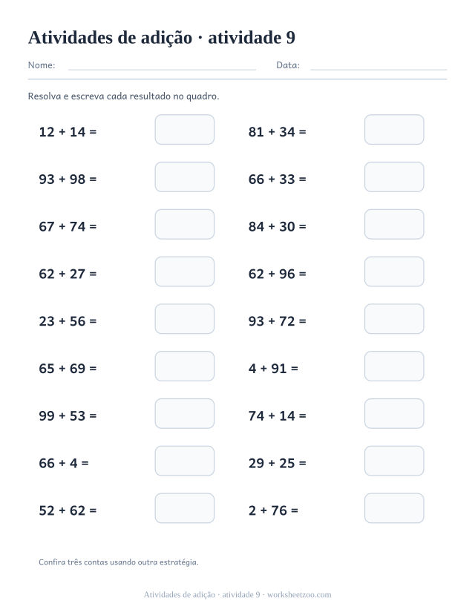475x615 pixels.
Task: Click the answer box for 52 + 62
Action: coord(184,508)
